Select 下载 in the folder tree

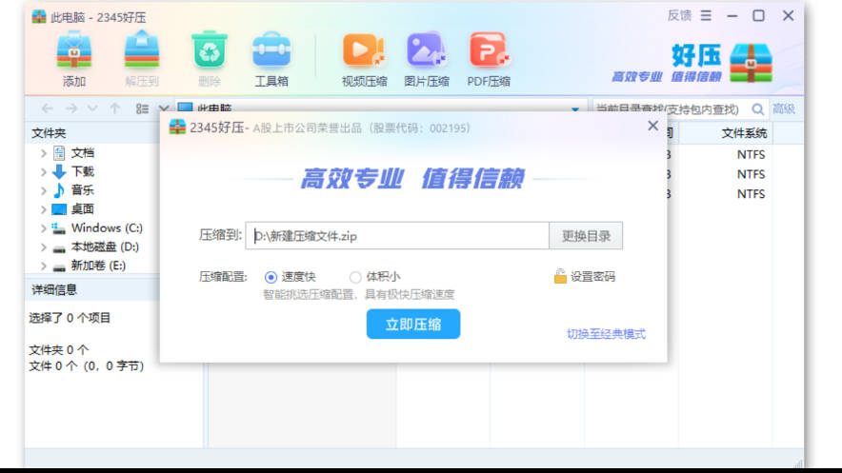coord(83,171)
